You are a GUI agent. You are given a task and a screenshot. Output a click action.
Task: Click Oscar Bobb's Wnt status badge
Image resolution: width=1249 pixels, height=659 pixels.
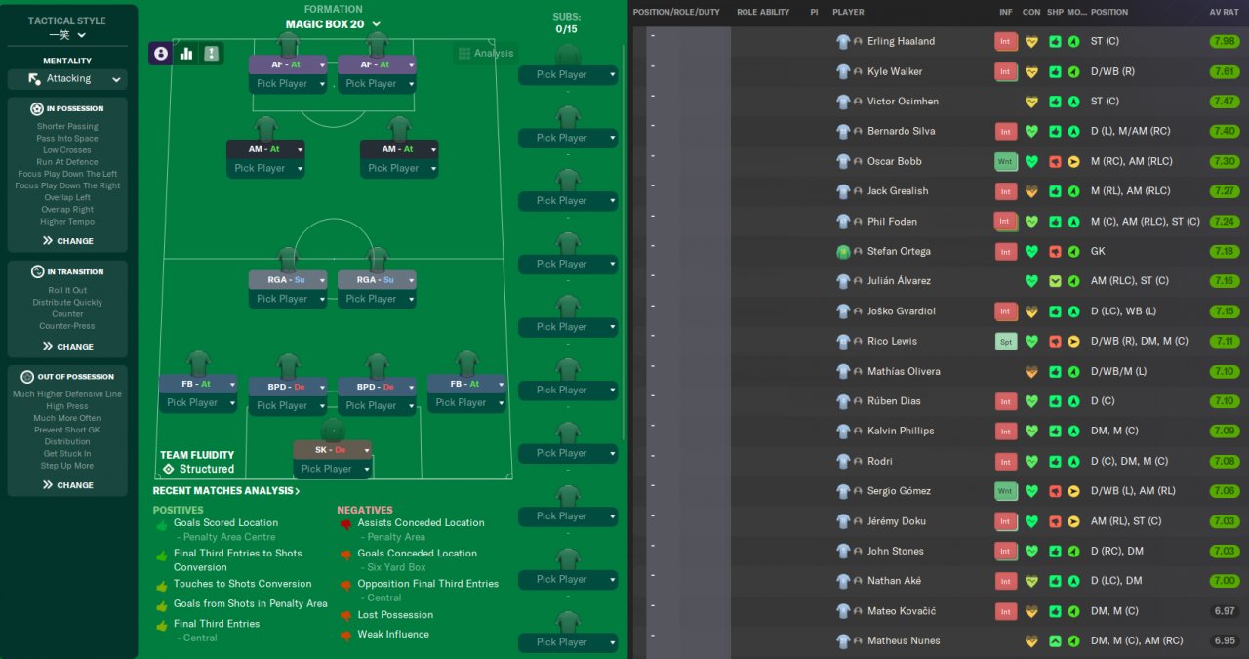point(1006,161)
